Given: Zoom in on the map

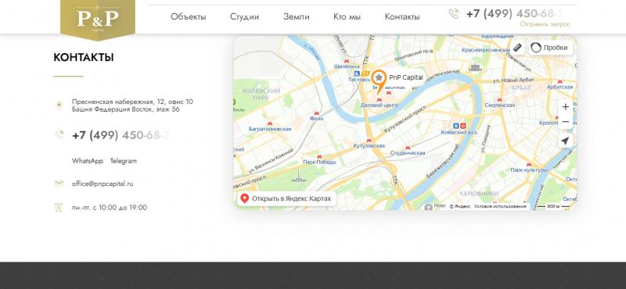Looking at the screenshot, I should pyautogui.click(x=565, y=107).
